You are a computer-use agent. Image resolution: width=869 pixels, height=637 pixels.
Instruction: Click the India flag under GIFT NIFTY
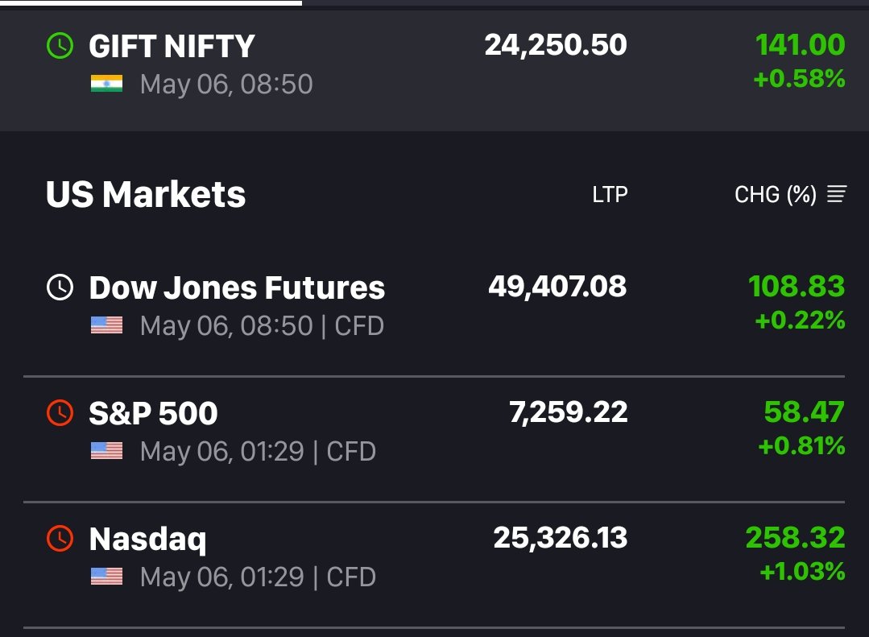click(x=106, y=84)
